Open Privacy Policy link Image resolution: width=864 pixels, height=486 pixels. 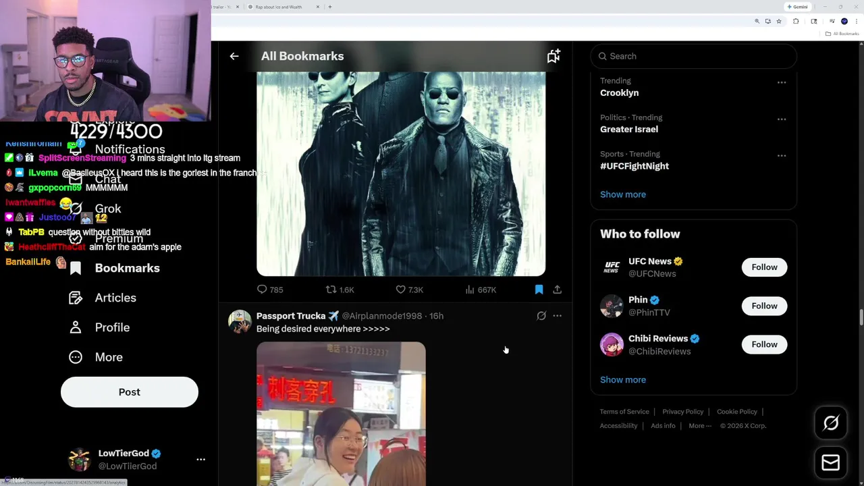pyautogui.click(x=682, y=412)
